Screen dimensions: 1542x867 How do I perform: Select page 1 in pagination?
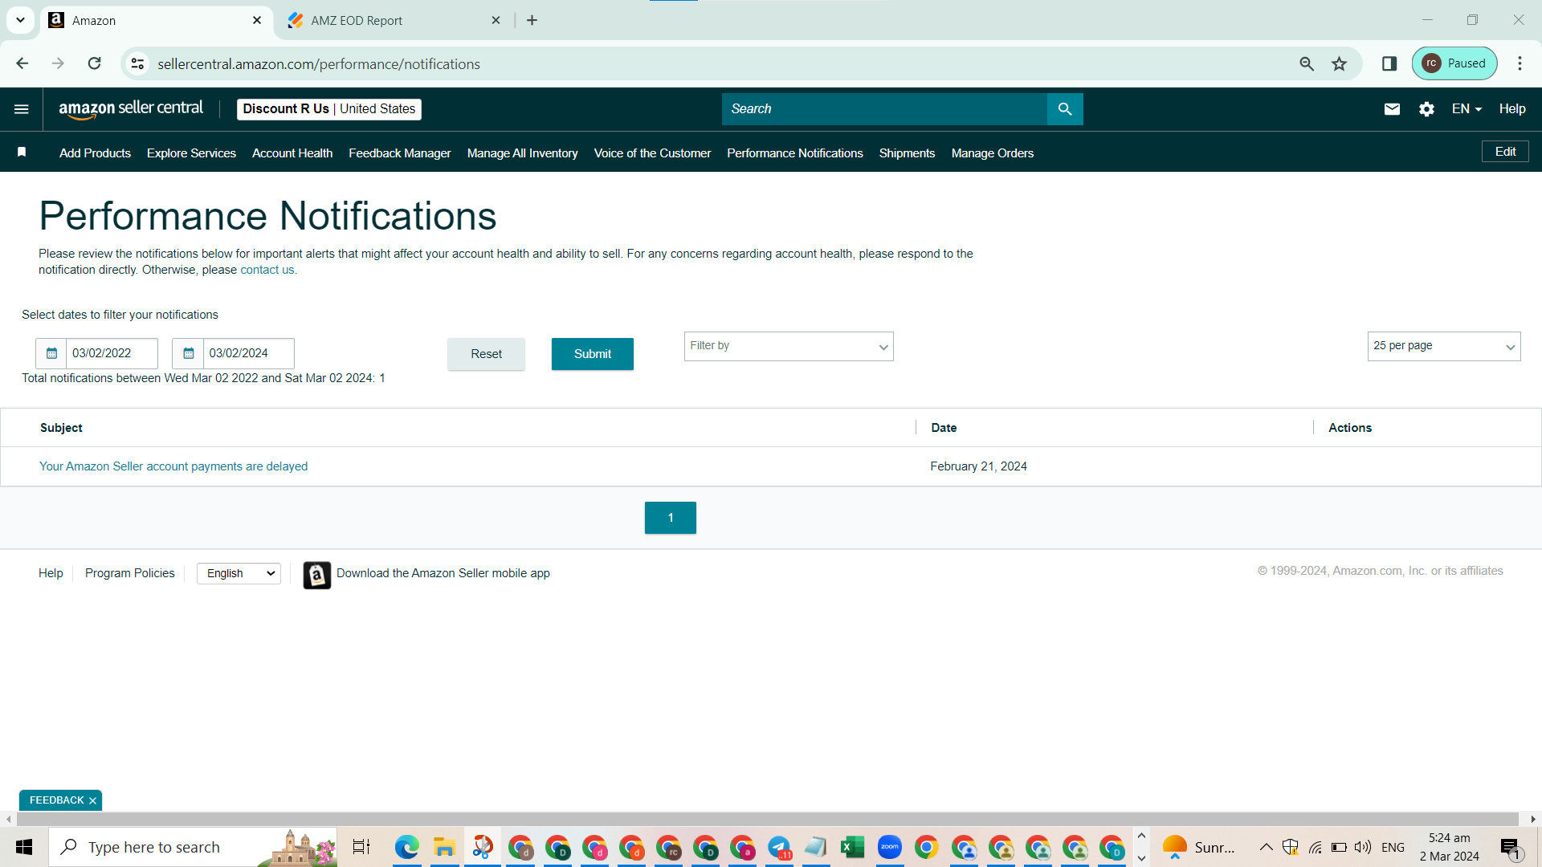[671, 518]
